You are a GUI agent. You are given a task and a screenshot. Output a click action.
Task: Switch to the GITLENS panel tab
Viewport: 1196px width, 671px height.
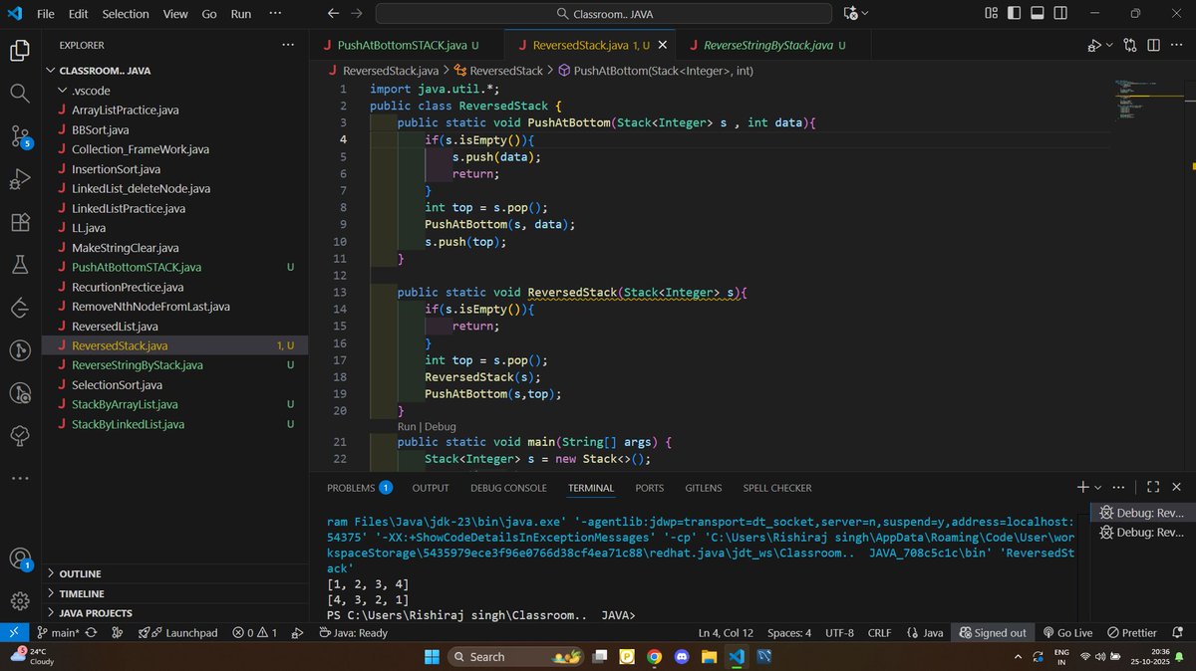coord(704,488)
